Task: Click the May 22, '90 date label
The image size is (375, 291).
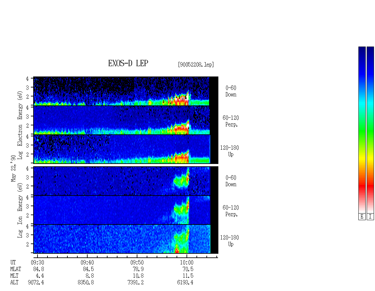Action: click(x=13, y=168)
